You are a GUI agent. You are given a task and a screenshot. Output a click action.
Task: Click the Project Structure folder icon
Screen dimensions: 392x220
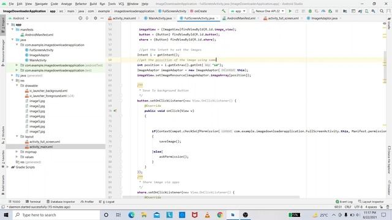(x=345, y=11)
